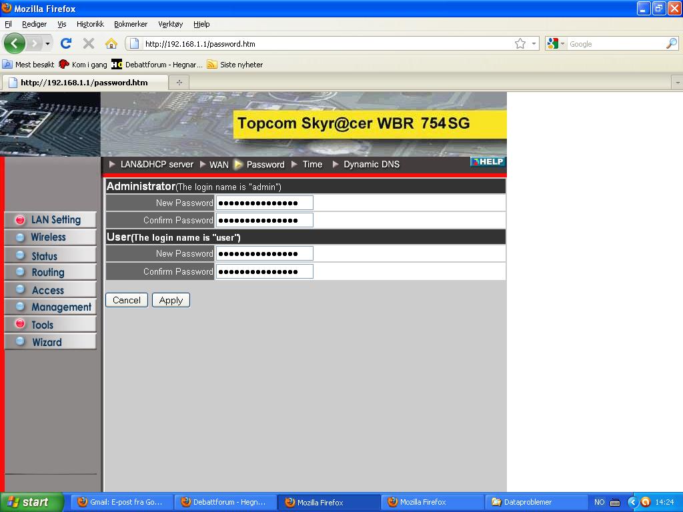Open the Vis menu

[x=62, y=24]
